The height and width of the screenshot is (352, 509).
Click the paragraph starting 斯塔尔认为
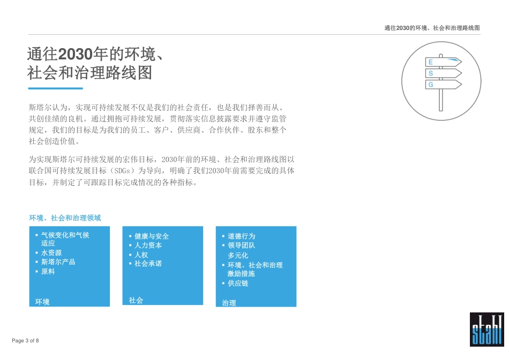pyautogui.click(x=158, y=124)
